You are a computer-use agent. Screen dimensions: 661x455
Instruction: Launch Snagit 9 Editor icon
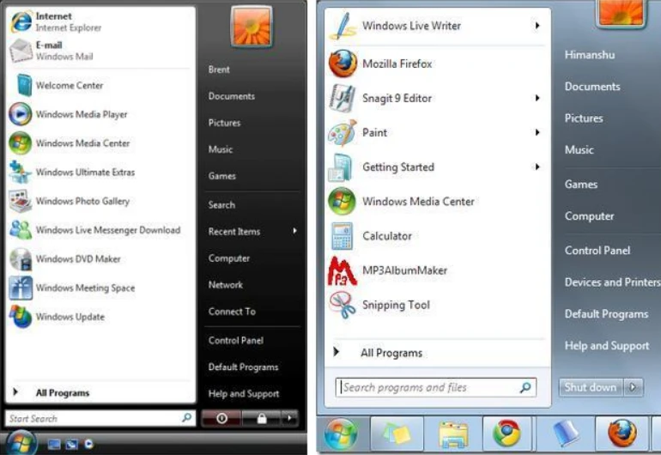(343, 98)
